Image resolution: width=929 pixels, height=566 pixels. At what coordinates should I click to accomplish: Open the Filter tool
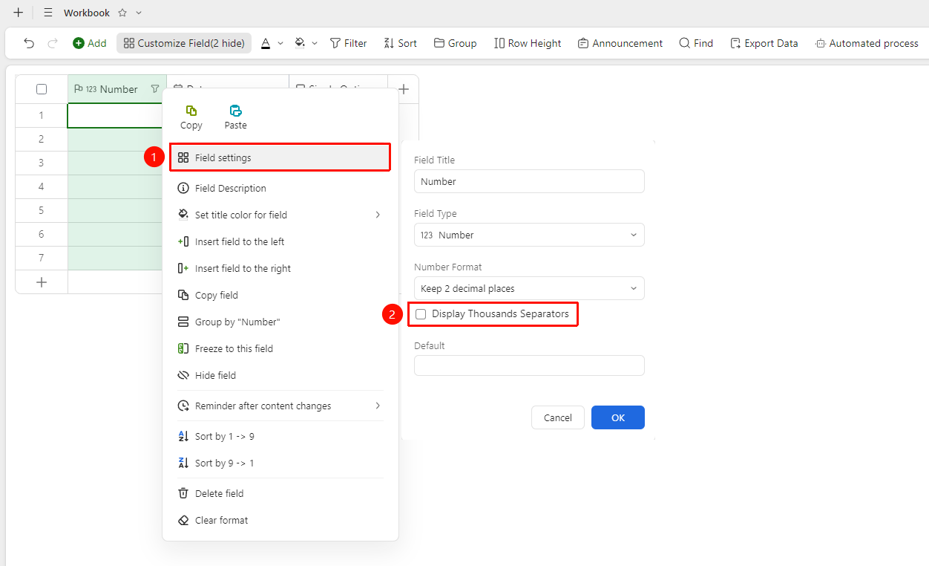[348, 43]
